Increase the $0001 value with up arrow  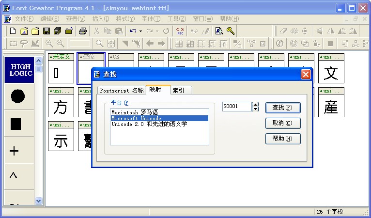(256, 104)
